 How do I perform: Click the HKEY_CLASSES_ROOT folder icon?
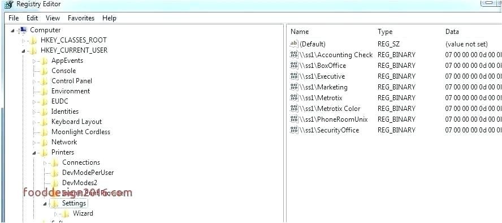coord(33,40)
